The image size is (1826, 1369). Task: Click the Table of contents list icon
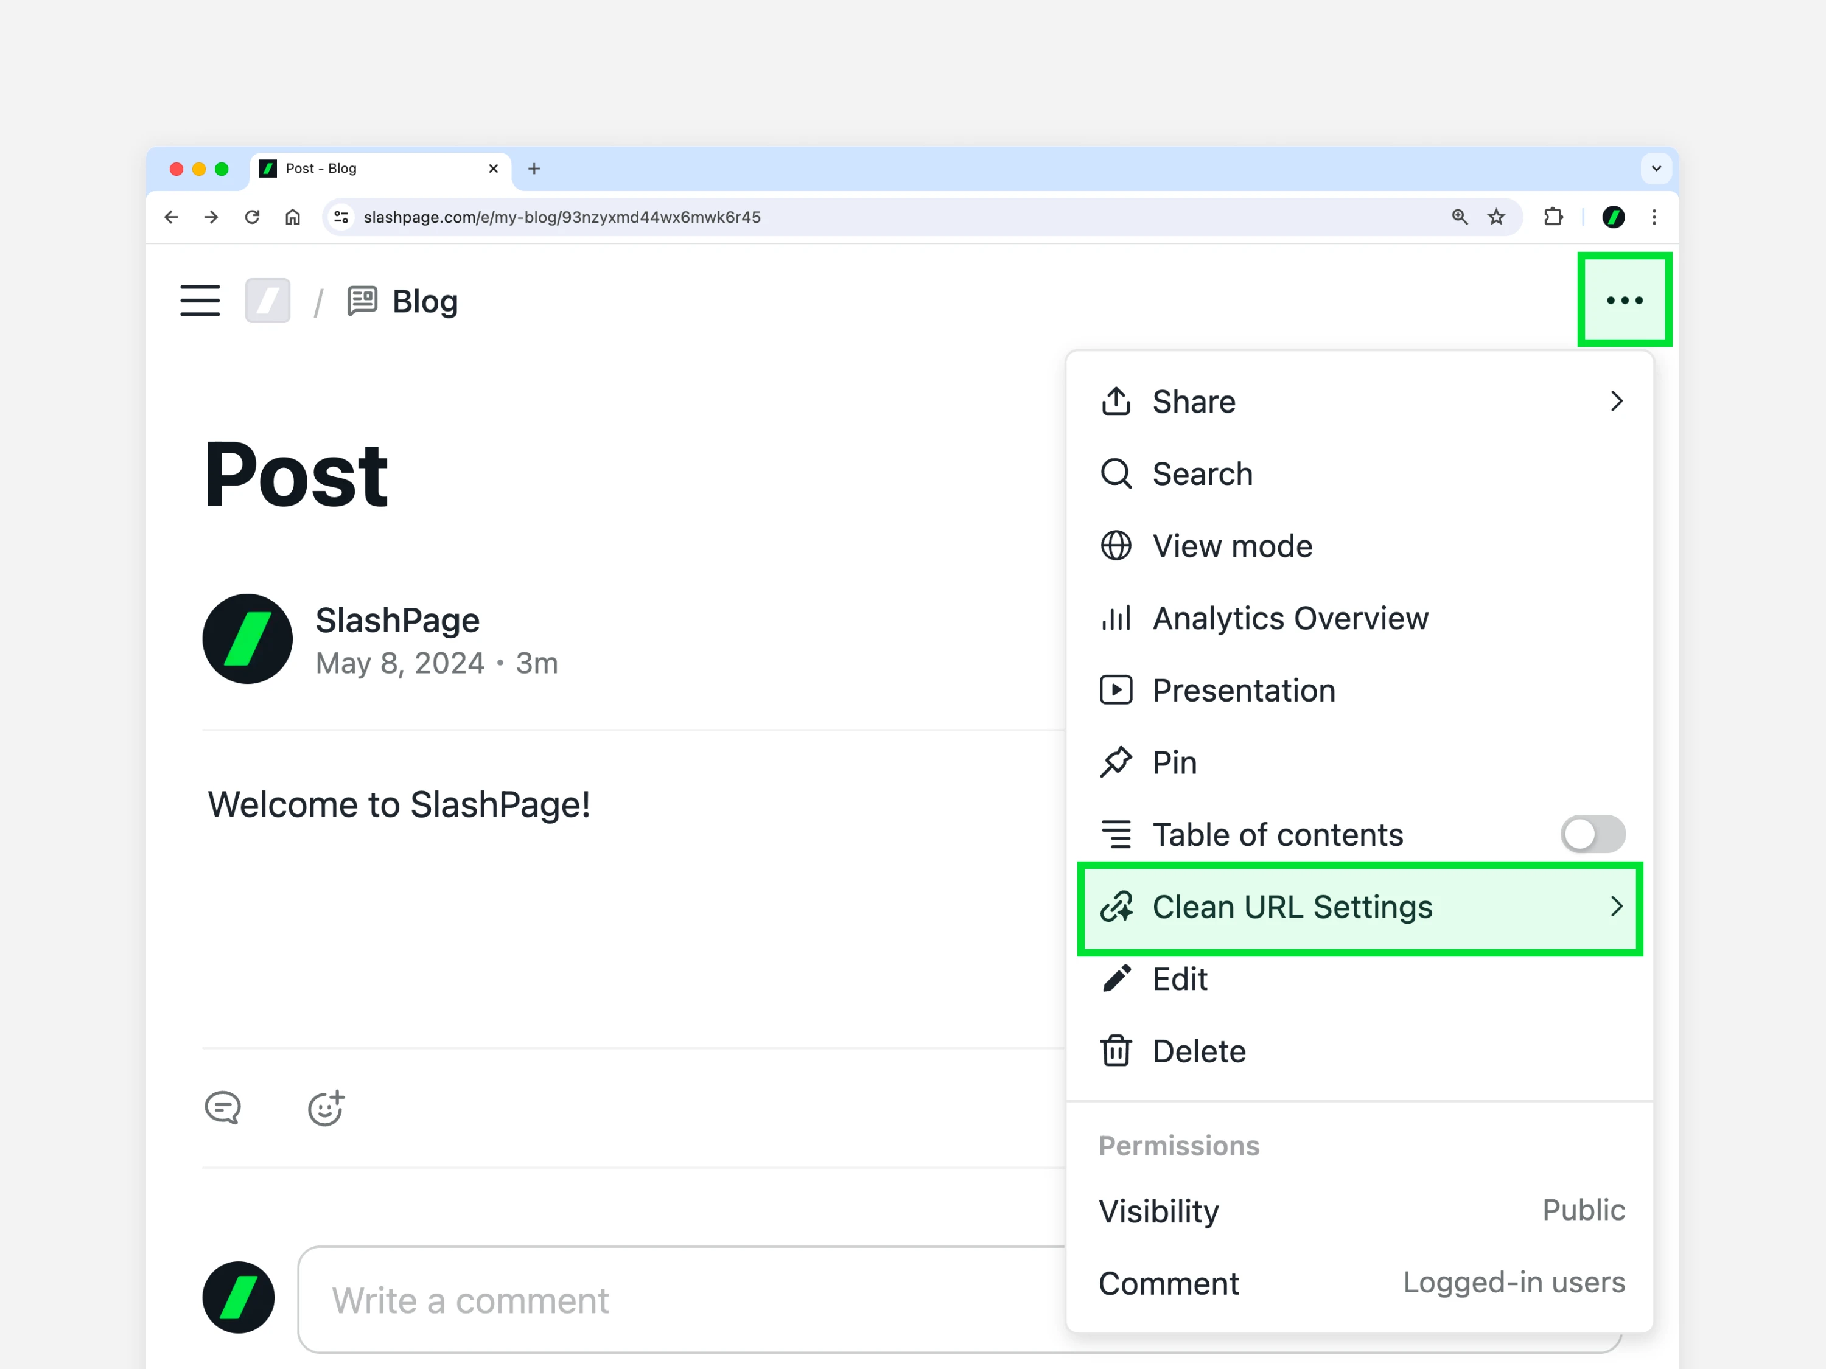(1116, 834)
